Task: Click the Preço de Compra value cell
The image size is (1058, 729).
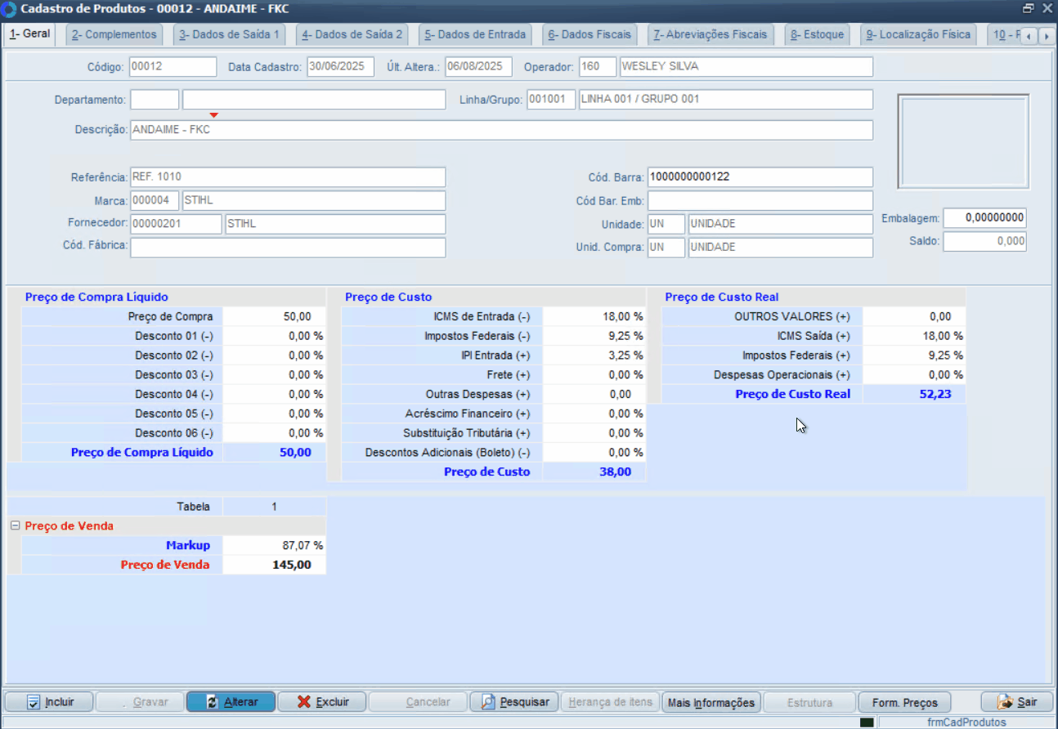Action: coord(274,316)
